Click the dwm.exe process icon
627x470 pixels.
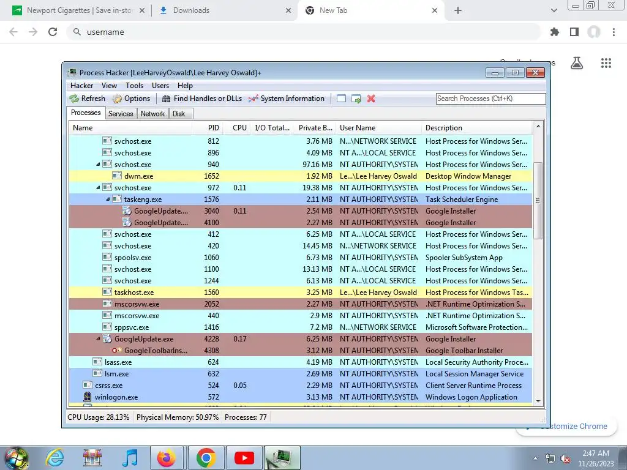coord(117,176)
